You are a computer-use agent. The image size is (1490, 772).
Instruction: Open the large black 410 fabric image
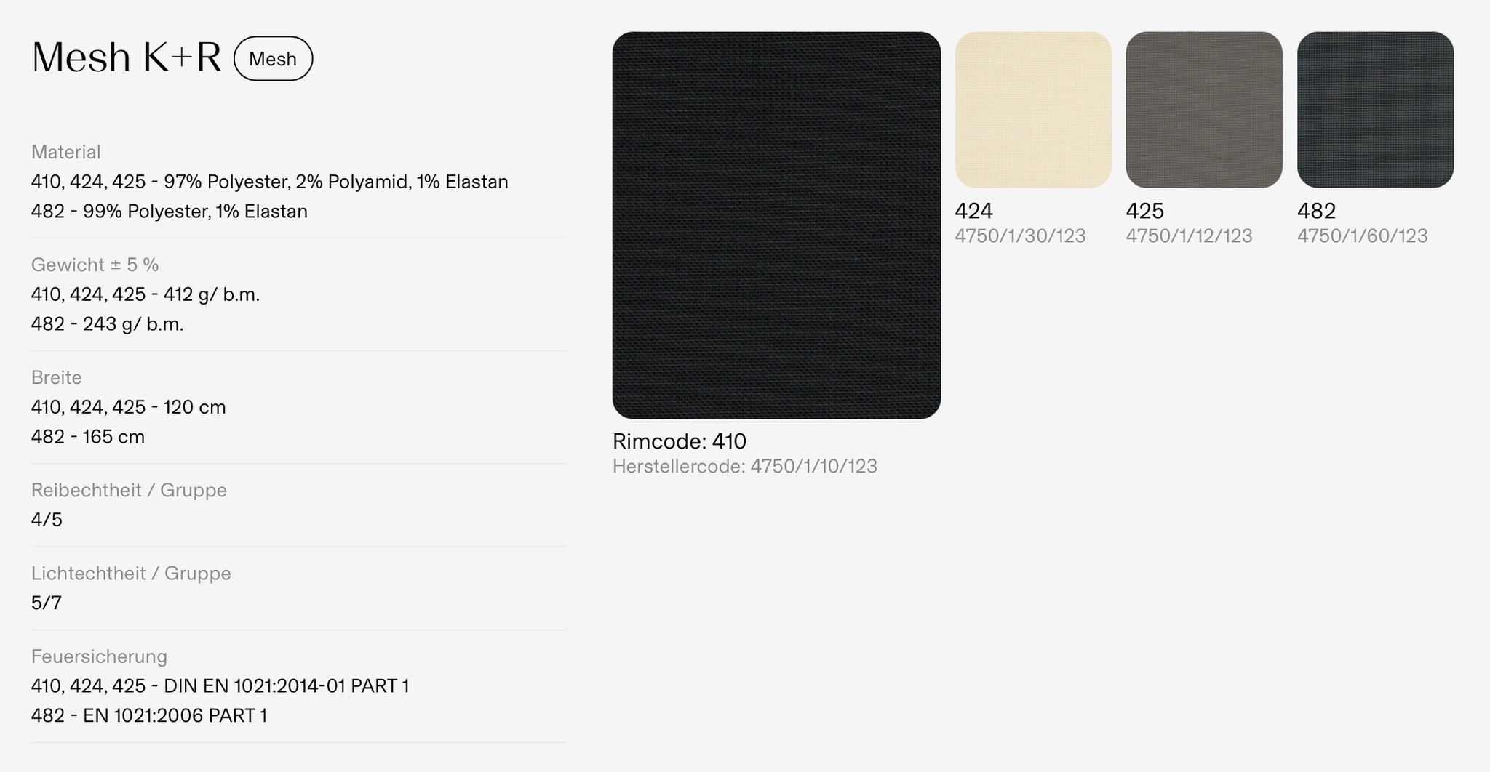point(776,225)
